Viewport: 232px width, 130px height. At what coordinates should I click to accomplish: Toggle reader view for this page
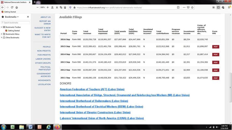[x=178, y=7]
